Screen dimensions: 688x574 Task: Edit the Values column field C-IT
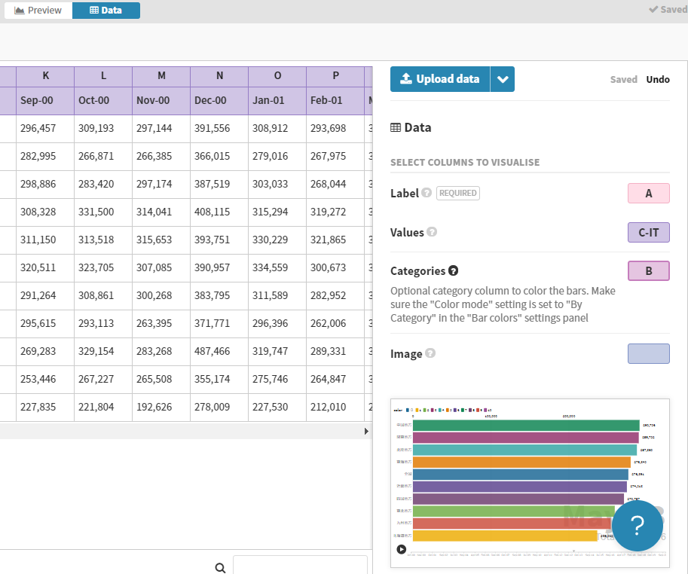[x=649, y=233]
